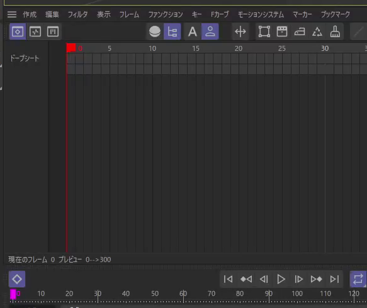Open the ブックマーク menu
The width and height of the screenshot is (367, 308).
pos(336,14)
